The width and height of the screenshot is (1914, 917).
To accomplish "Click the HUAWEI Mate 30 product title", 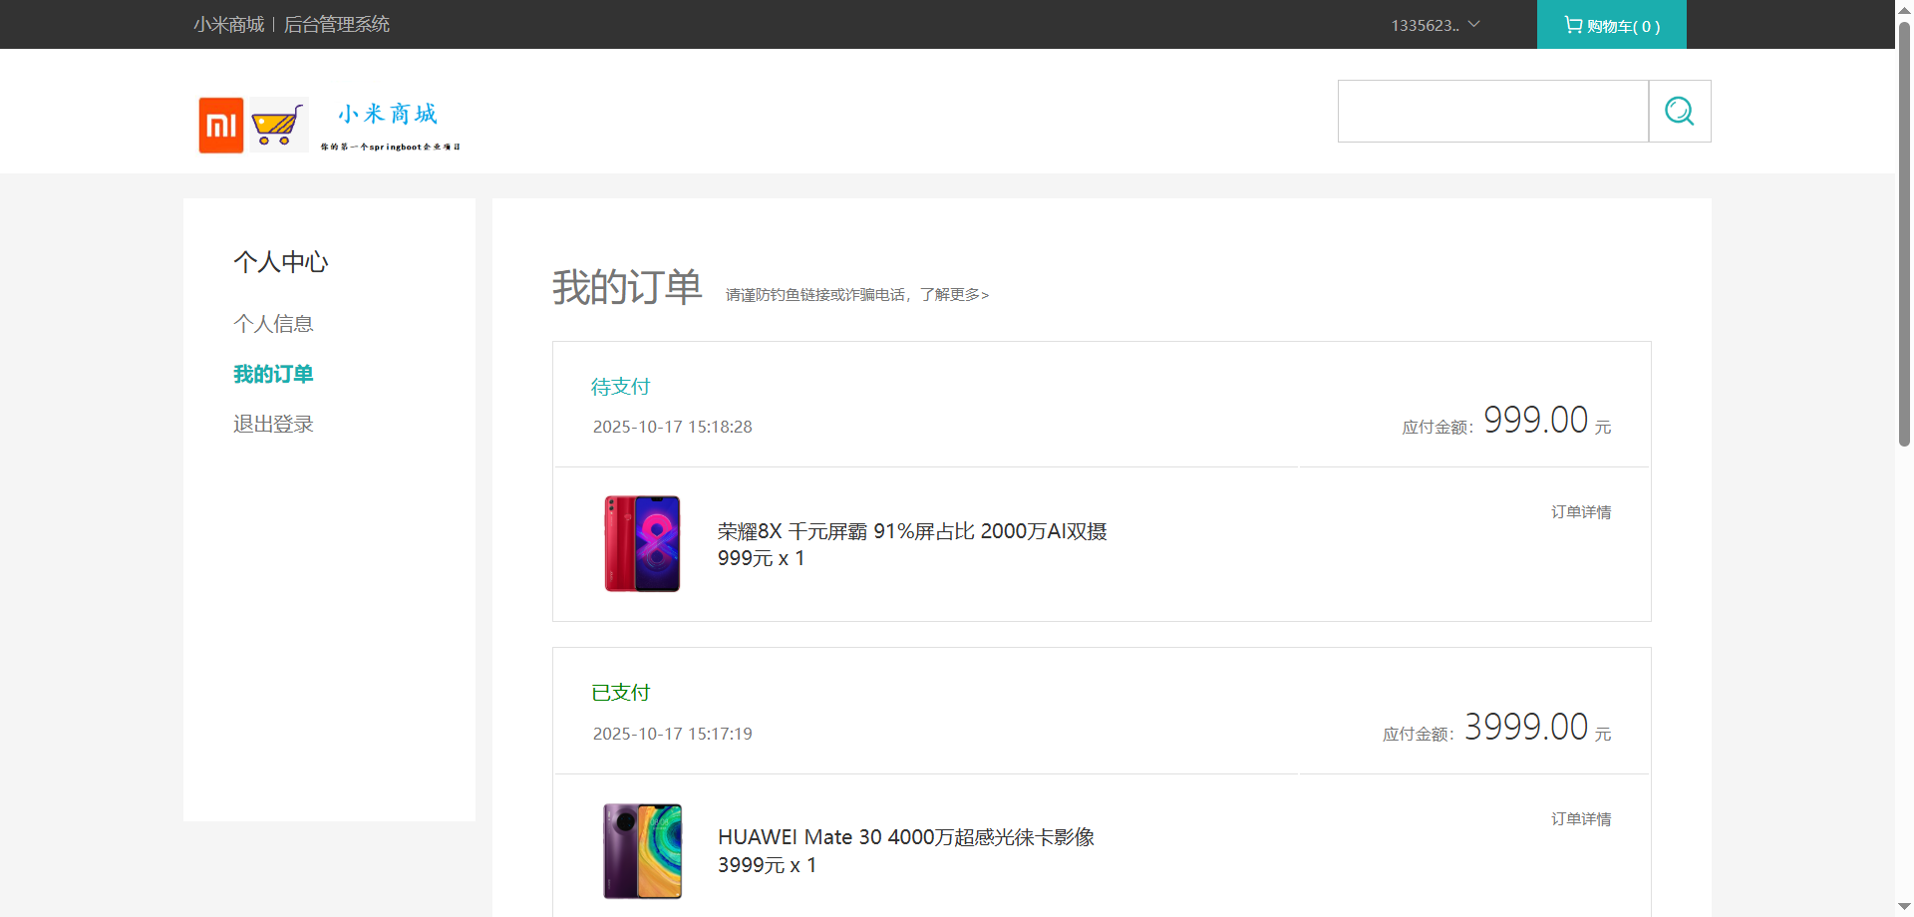I will pos(906,837).
